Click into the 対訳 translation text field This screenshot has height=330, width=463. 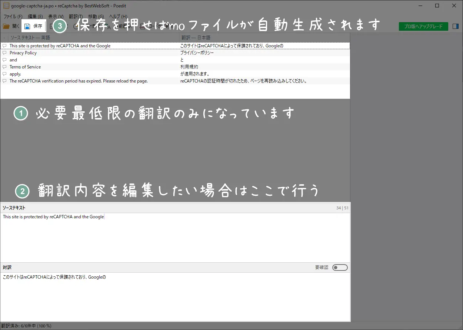pos(174,296)
